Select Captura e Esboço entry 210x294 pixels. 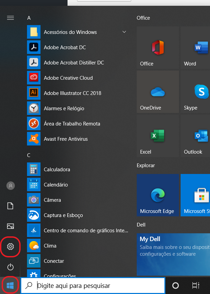coord(63,215)
